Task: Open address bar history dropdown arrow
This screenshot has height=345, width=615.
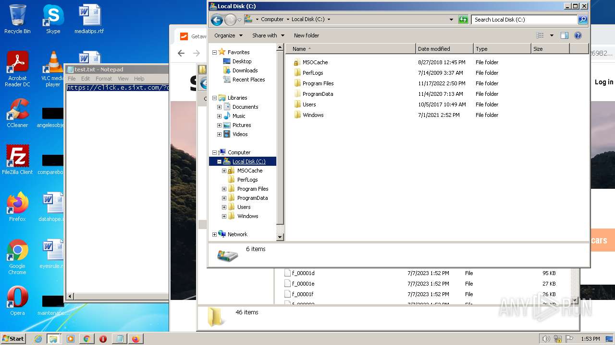Action: point(451,20)
